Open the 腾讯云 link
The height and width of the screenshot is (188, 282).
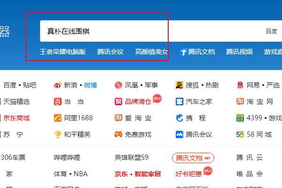pos(250,157)
